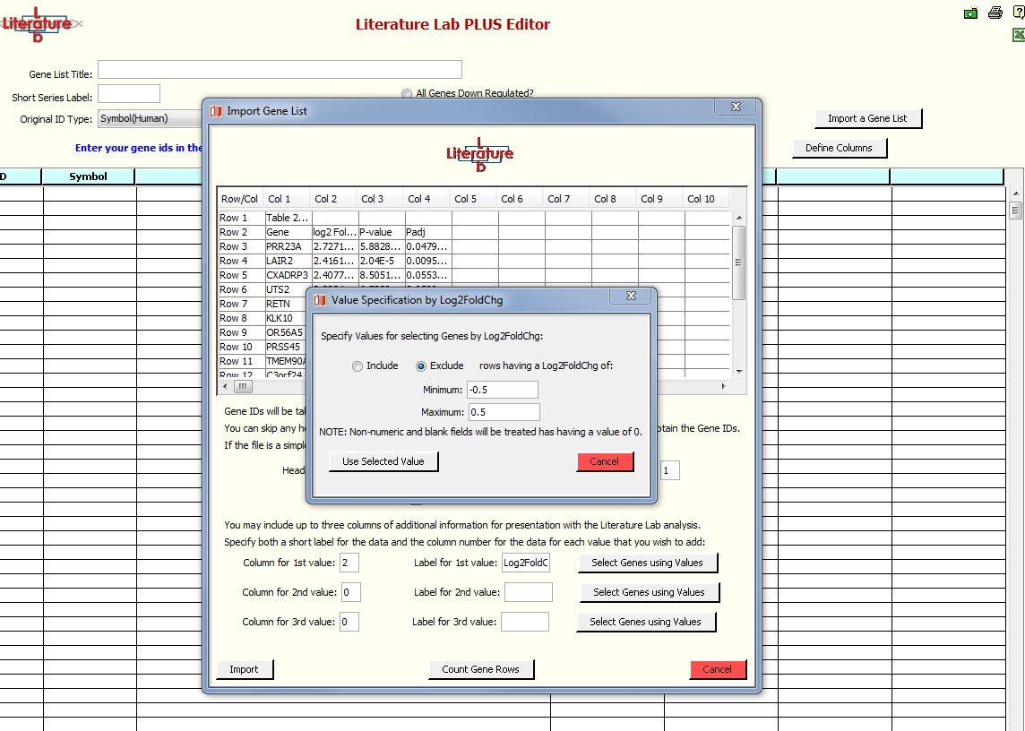Click the main editor's vertical scrollbar thumb
This screenshot has height=731, width=1025.
[1015, 211]
